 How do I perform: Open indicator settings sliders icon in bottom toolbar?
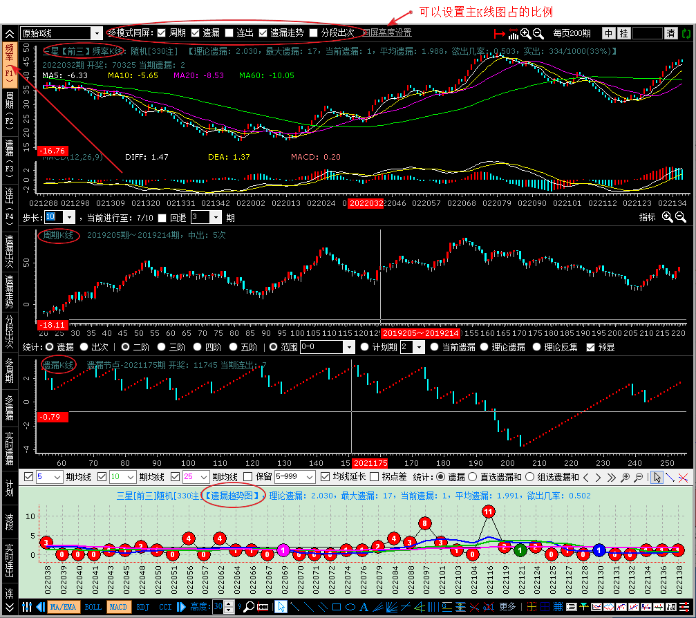coord(27,607)
